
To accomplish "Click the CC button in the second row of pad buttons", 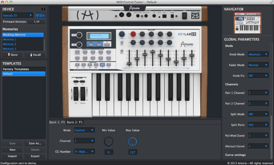I will coord(93,58).
